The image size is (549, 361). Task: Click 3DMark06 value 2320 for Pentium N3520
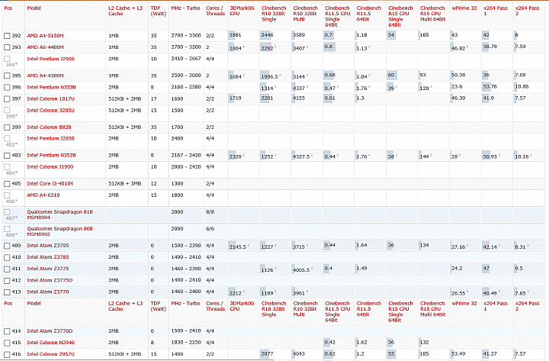(236, 156)
